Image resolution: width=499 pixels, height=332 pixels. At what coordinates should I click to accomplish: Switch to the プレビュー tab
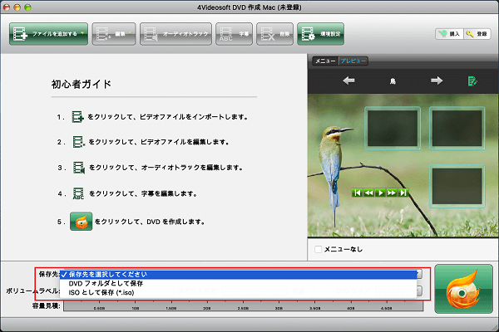(353, 61)
